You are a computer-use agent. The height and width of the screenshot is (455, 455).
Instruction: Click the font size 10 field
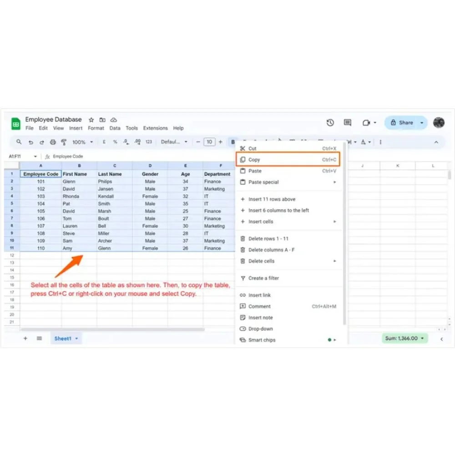tap(209, 142)
